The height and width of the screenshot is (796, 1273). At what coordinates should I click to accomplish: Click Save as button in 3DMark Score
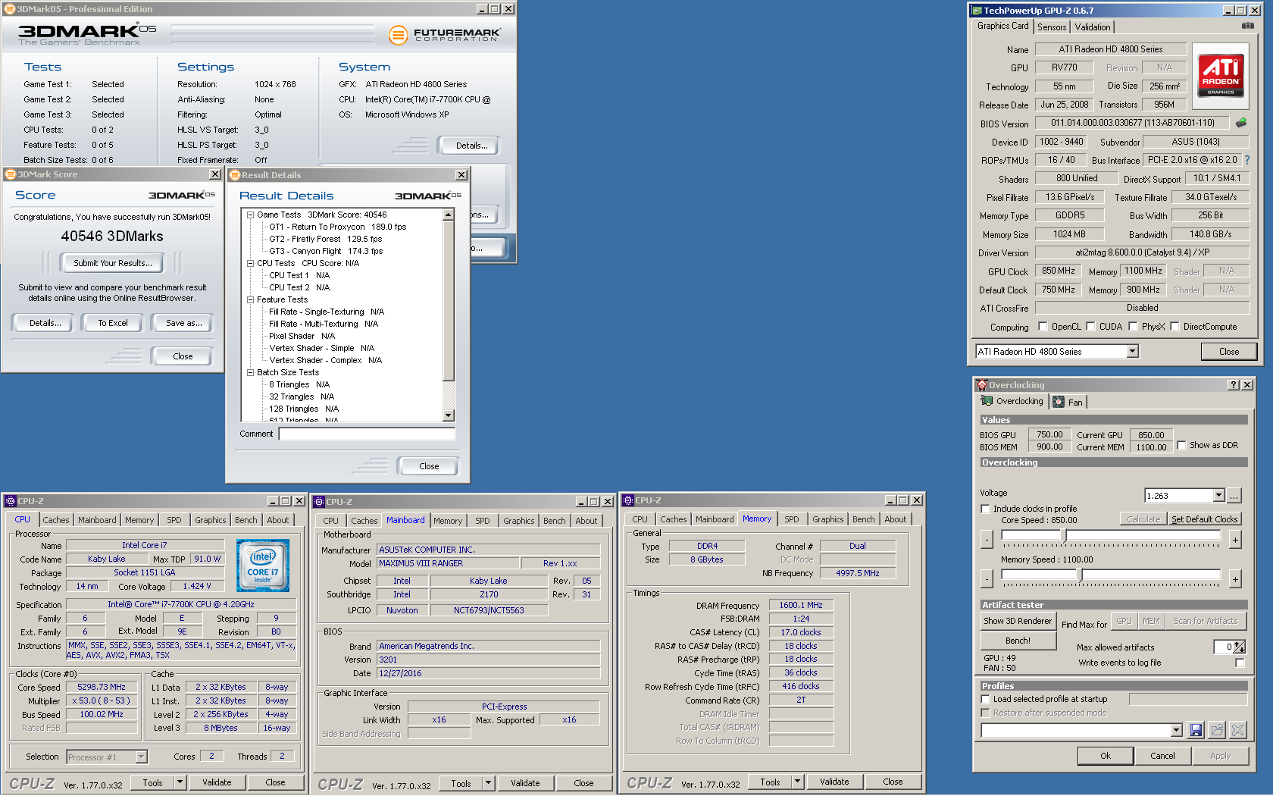(184, 323)
